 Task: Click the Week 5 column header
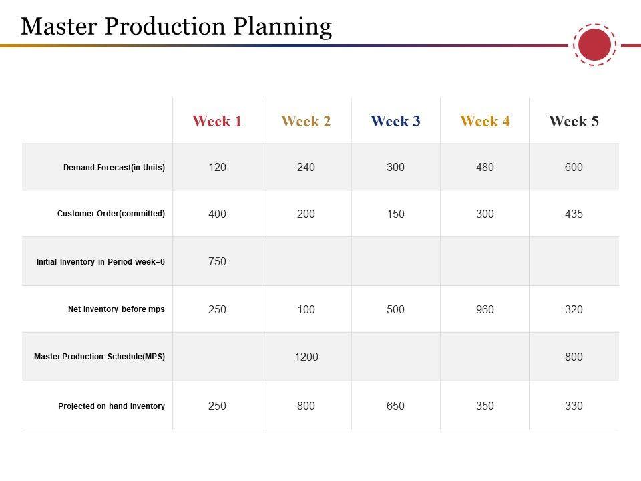(574, 121)
